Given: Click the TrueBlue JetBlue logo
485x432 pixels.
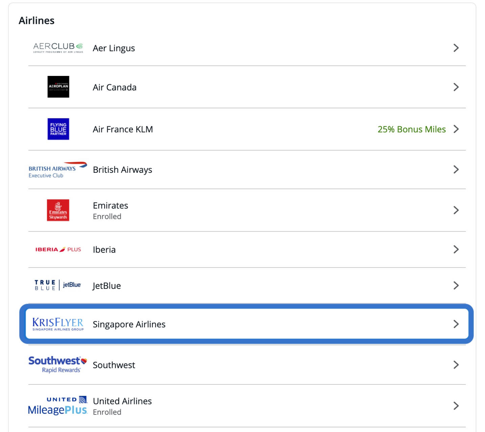Looking at the screenshot, I should [58, 285].
